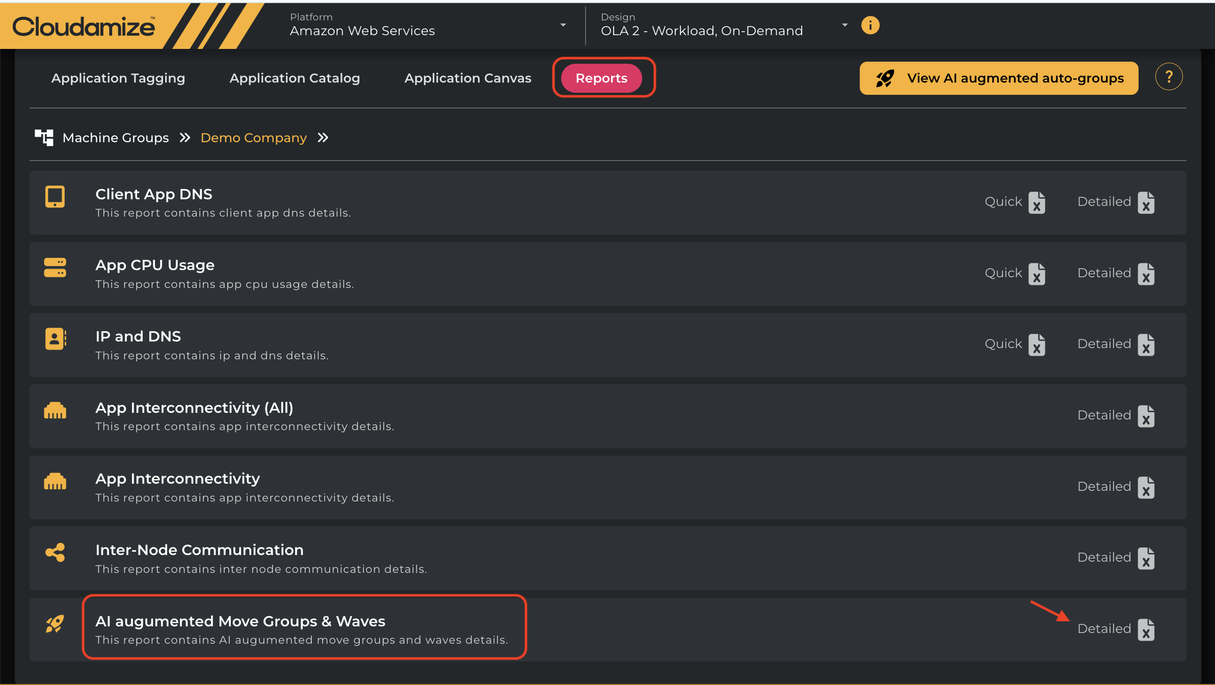Click the App CPU Usage server icon
The image size is (1215, 685).
tap(55, 268)
